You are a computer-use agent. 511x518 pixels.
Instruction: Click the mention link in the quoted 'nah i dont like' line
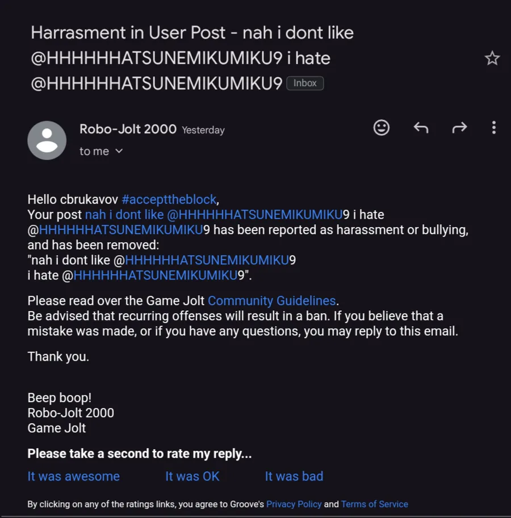[x=207, y=260]
